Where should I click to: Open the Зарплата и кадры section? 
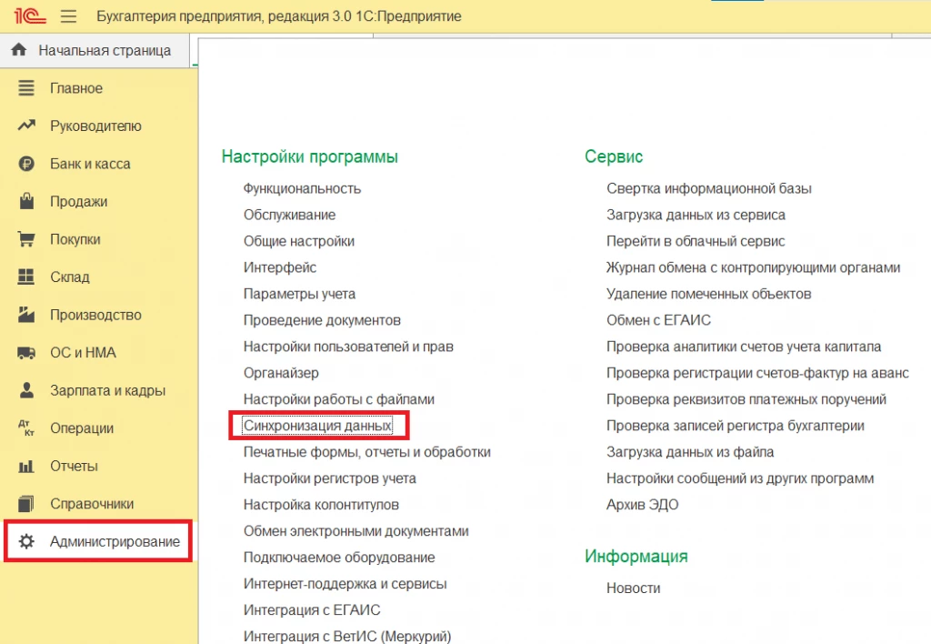pos(107,390)
